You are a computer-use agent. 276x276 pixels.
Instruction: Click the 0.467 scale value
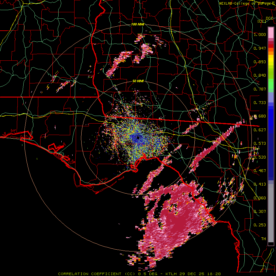[x=260, y=171]
